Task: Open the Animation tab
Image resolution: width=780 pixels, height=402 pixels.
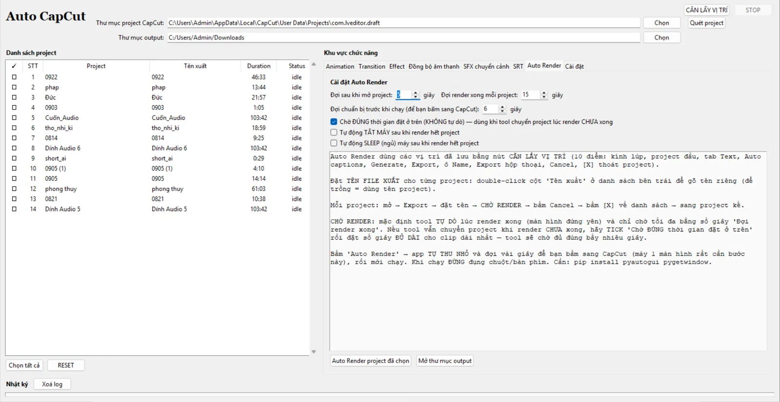Action: pyautogui.click(x=340, y=66)
